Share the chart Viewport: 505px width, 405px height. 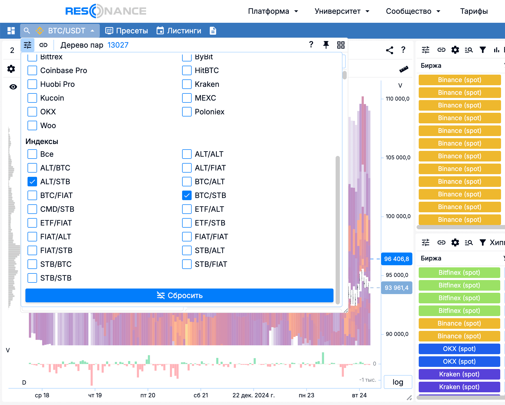tap(389, 50)
